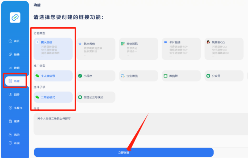Click the 将个人微信二维码上传即可 description box
The height and width of the screenshot is (158, 248).
pos(141,124)
